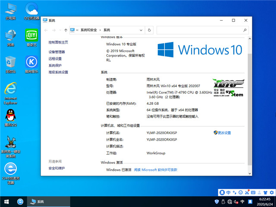Click the USB safely remove tray icon
Screen dimensions: 276x207
click(223, 202)
